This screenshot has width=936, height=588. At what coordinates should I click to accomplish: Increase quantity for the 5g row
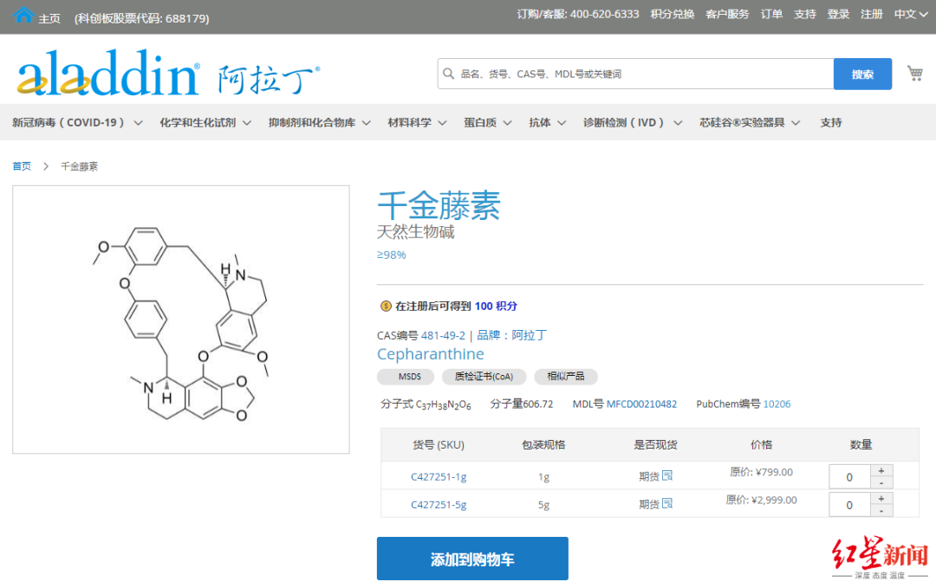(881, 499)
